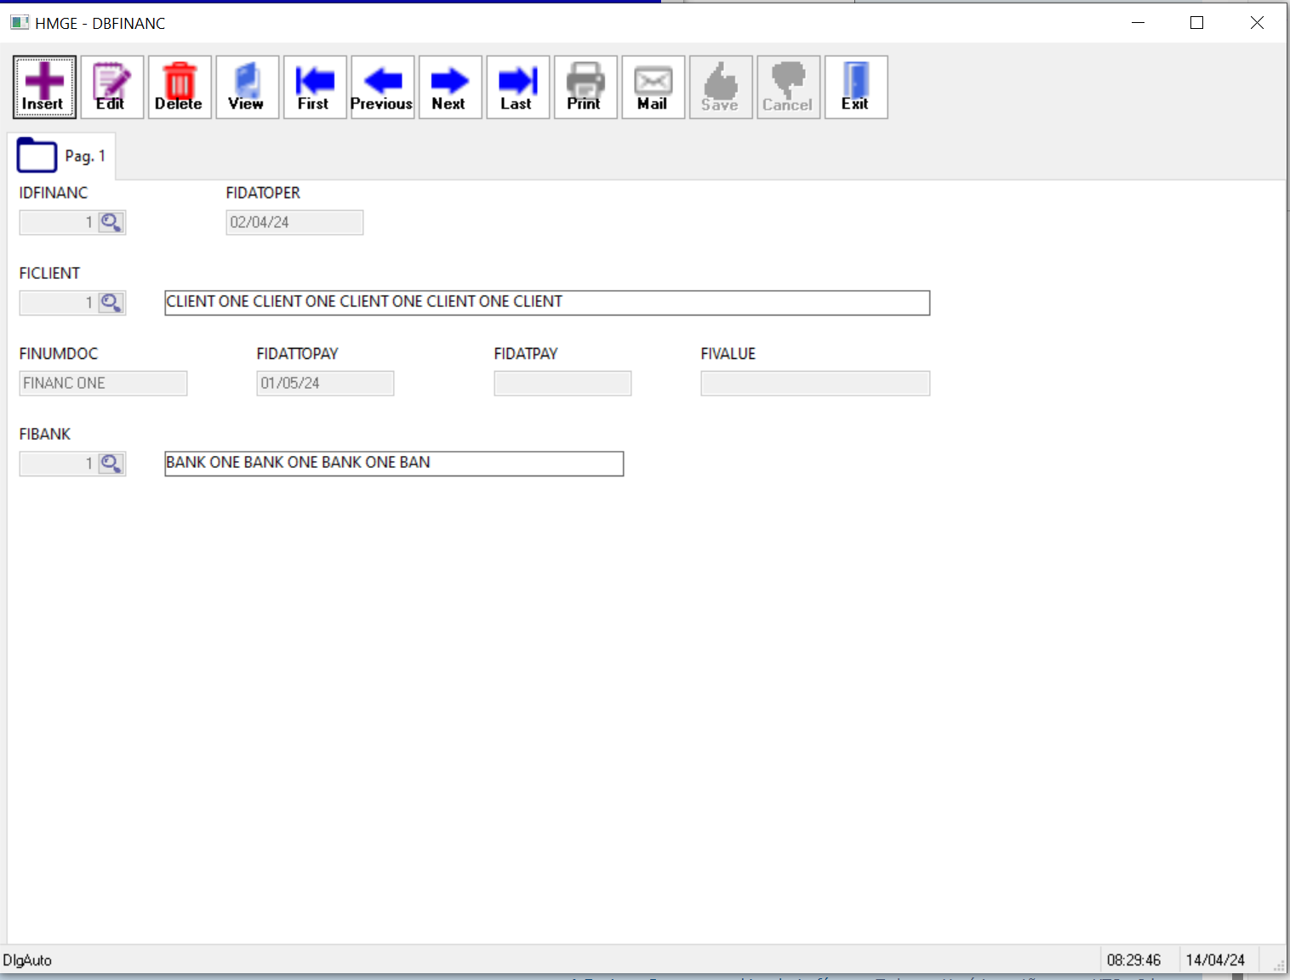Send record via Mail icon
This screenshot has width=1290, height=980.
[653, 87]
